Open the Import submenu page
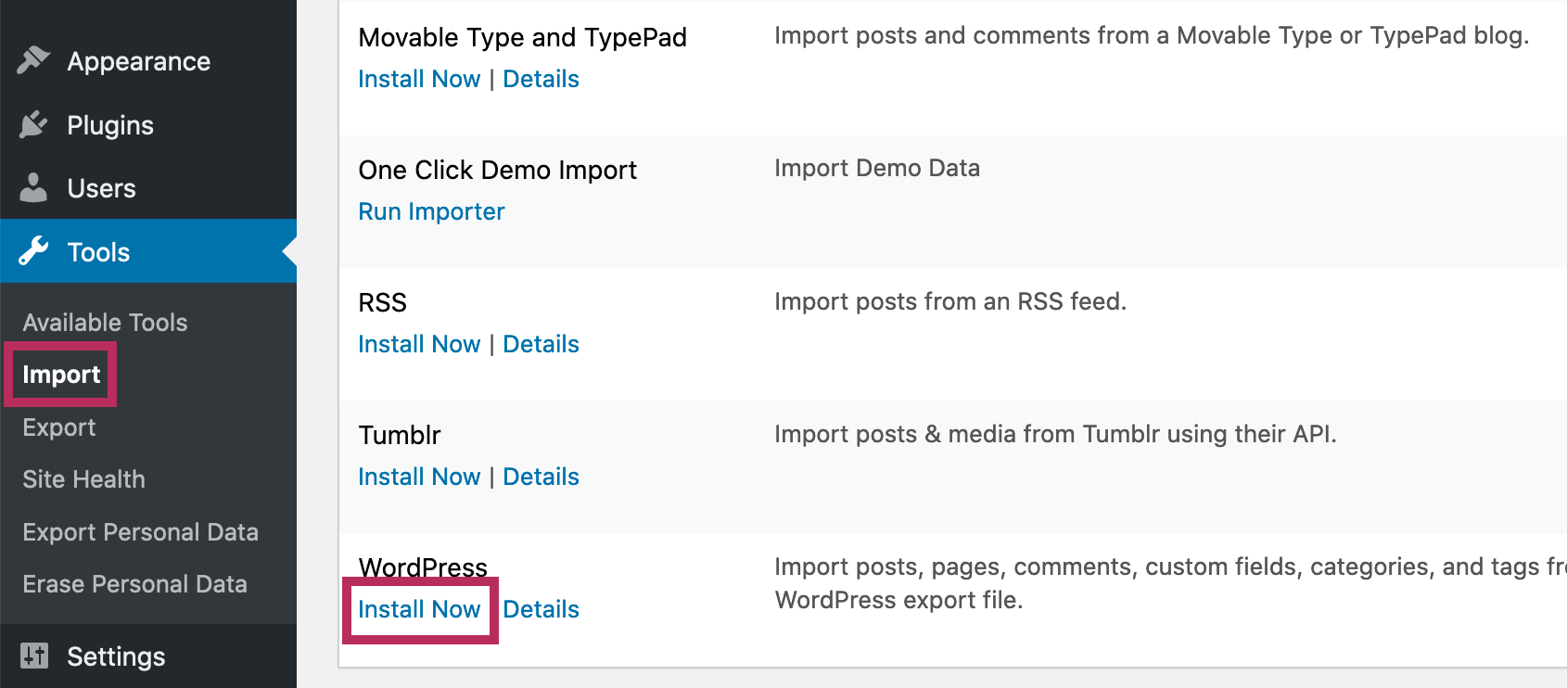The height and width of the screenshot is (688, 1567). [x=61, y=375]
